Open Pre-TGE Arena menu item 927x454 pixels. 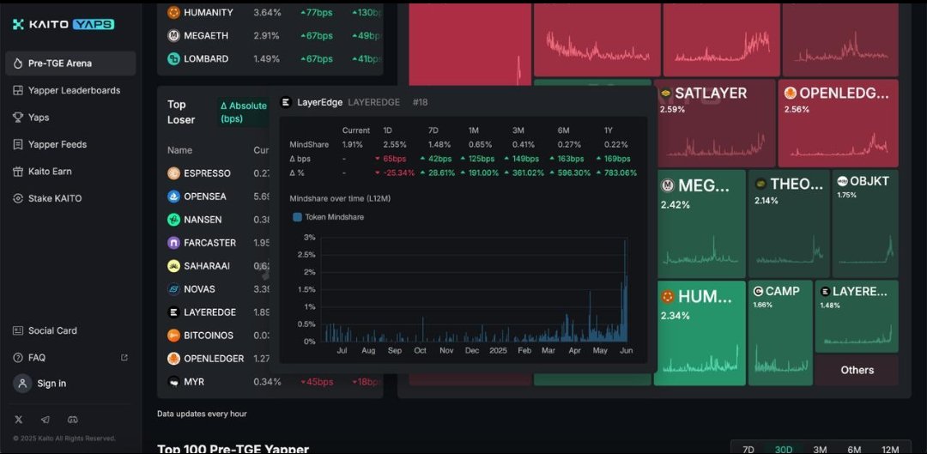[70, 64]
